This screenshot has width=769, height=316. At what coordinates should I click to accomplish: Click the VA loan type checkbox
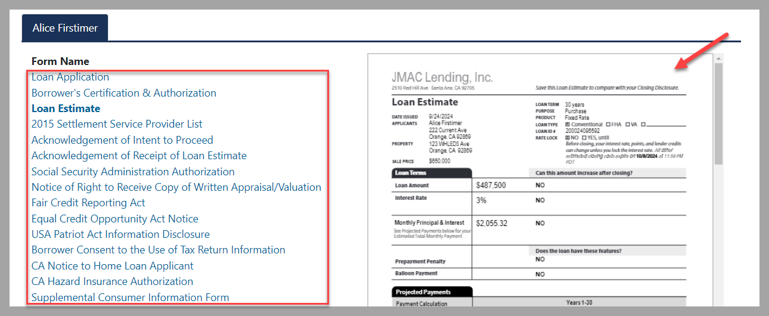point(627,124)
